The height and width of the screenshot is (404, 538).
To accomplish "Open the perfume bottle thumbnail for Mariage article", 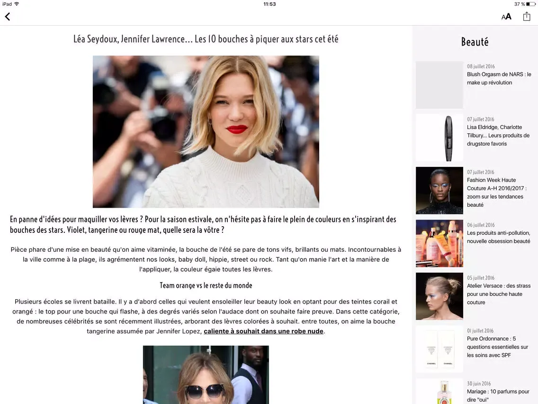I will point(439,391).
